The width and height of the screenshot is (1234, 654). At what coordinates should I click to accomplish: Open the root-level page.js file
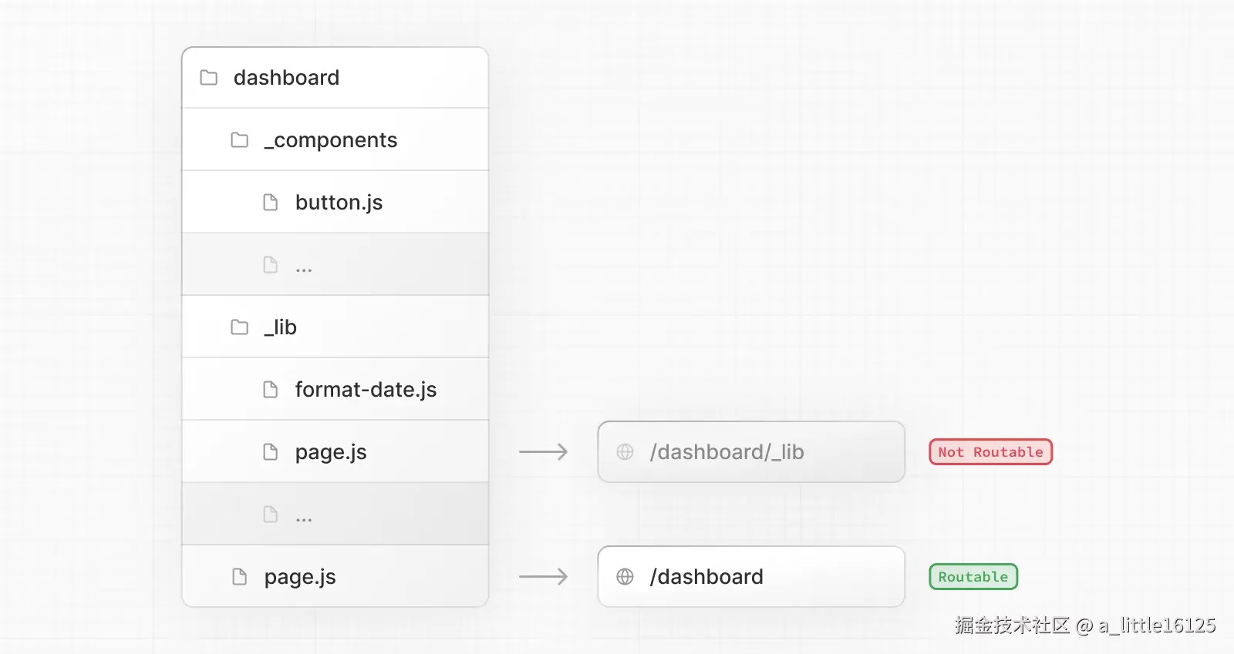300,577
